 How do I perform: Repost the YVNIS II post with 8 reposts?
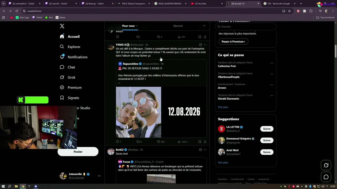tap(138, 142)
